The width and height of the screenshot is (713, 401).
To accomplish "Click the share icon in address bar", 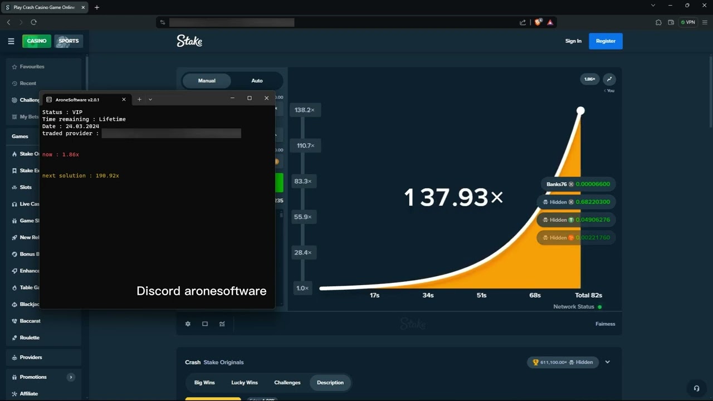I will [x=522, y=22].
